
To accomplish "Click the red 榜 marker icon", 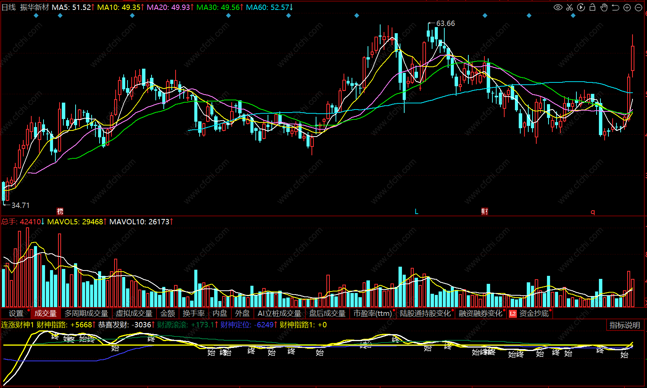I will [x=60, y=211].
